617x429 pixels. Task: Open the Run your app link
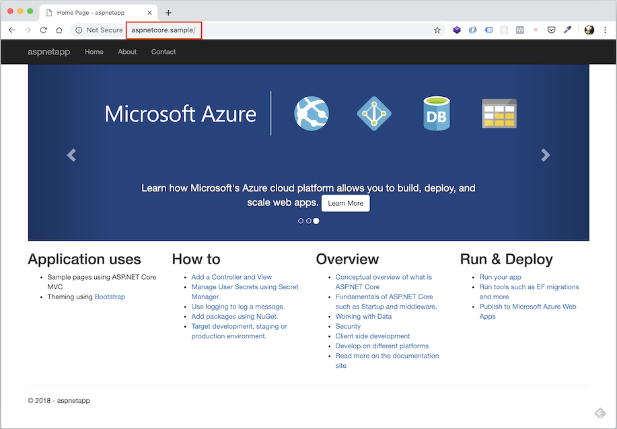click(500, 277)
